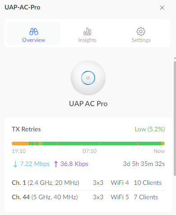Click the gear Settings icon
176x215 pixels.
click(141, 31)
